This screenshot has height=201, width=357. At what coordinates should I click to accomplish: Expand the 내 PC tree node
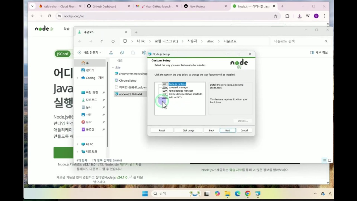pyautogui.click(x=78, y=144)
